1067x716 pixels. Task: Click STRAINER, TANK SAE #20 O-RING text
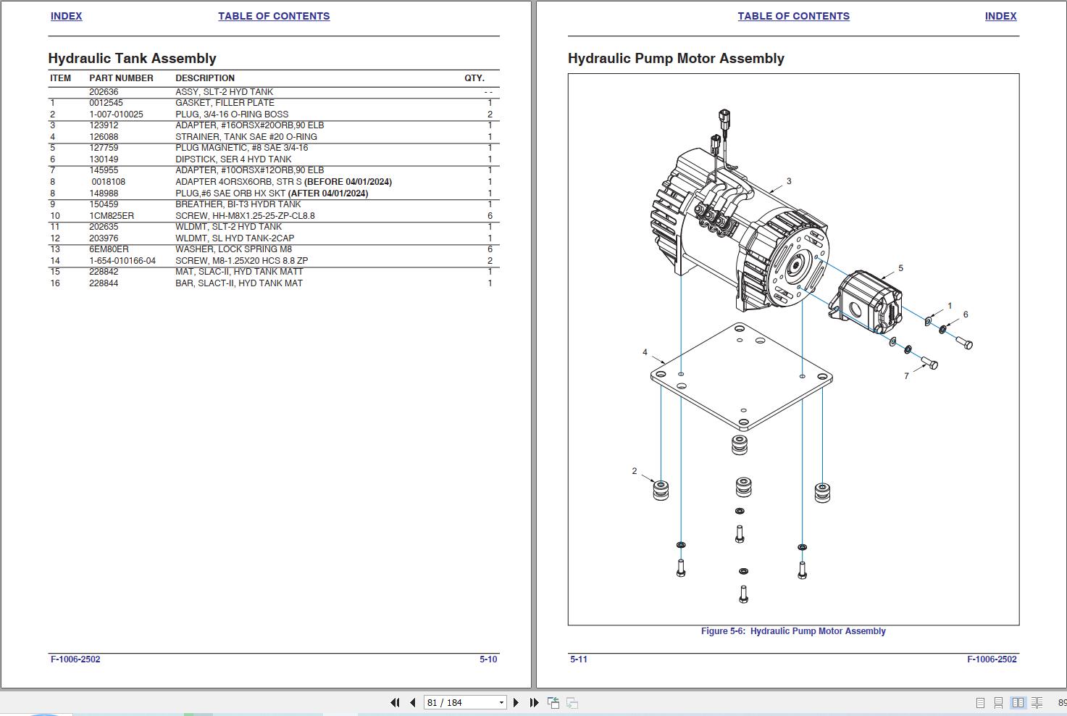[x=246, y=137]
